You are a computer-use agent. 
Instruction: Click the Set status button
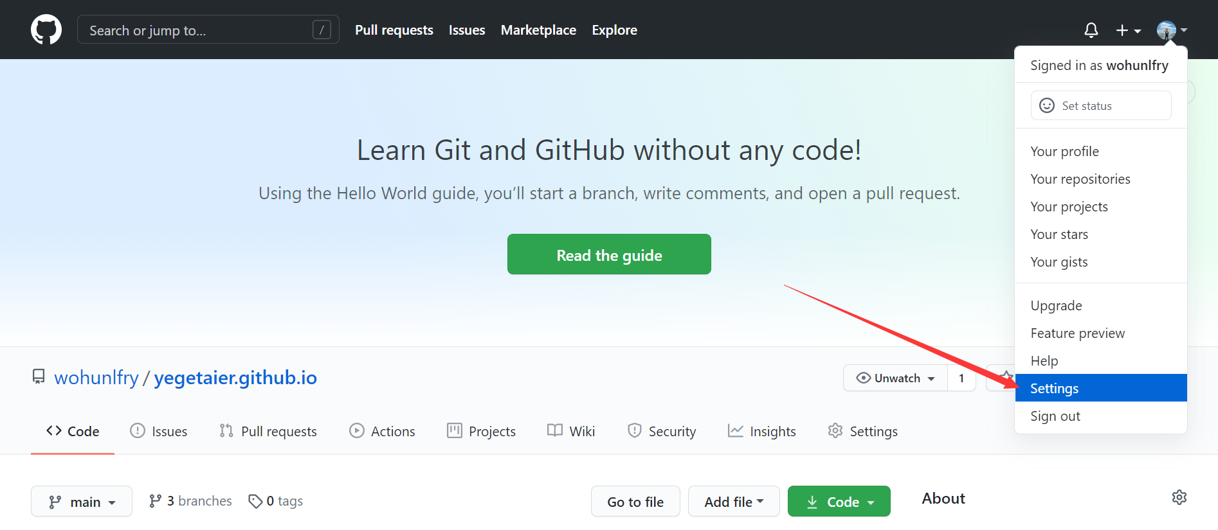(x=1101, y=105)
